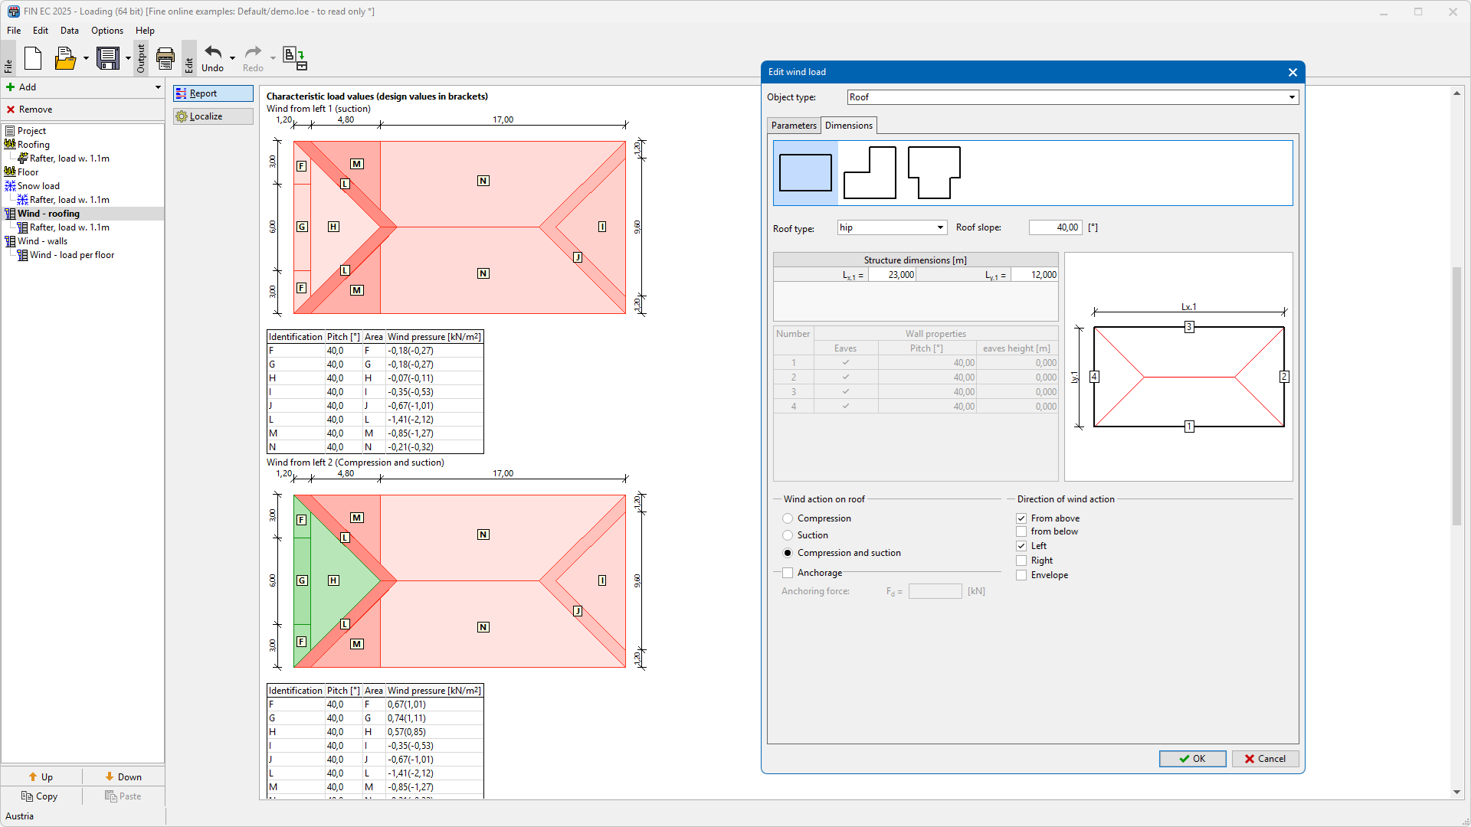Open the Options menu
This screenshot has width=1471, height=827.
106,31
